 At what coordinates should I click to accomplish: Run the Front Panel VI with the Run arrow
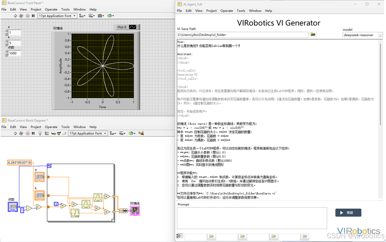[15, 16]
